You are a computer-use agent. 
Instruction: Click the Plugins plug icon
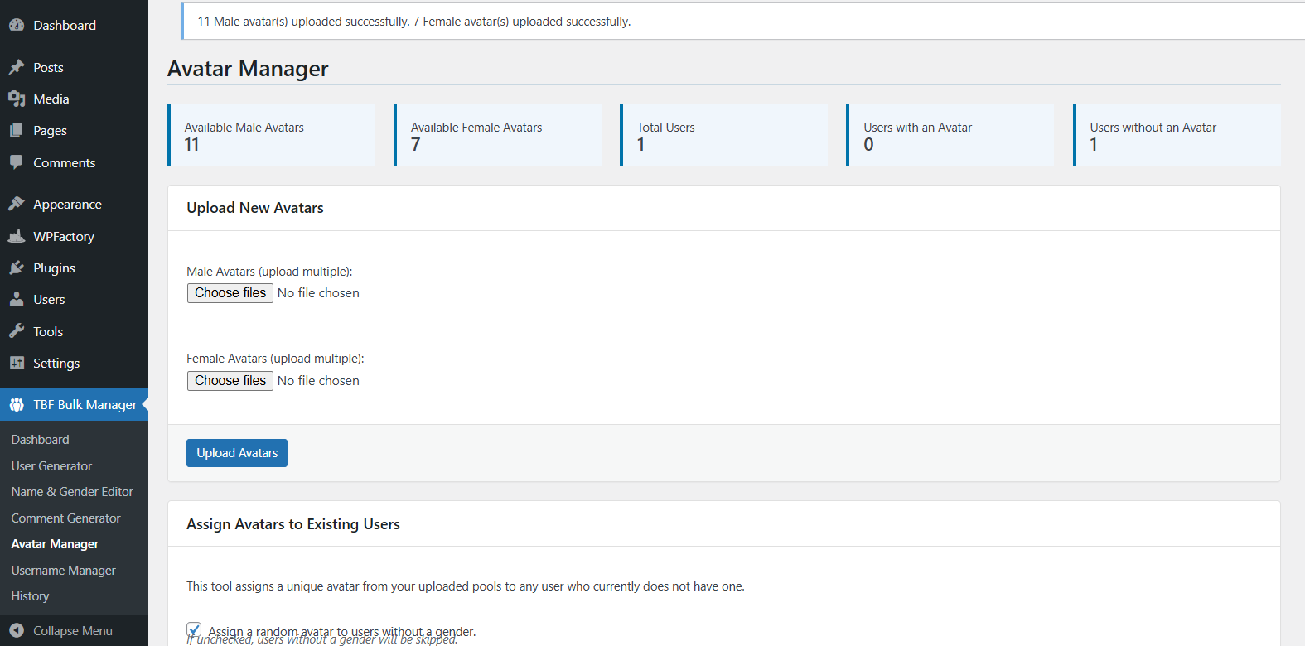(x=17, y=268)
